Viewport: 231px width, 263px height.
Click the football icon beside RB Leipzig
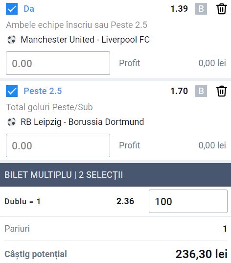[12, 122]
